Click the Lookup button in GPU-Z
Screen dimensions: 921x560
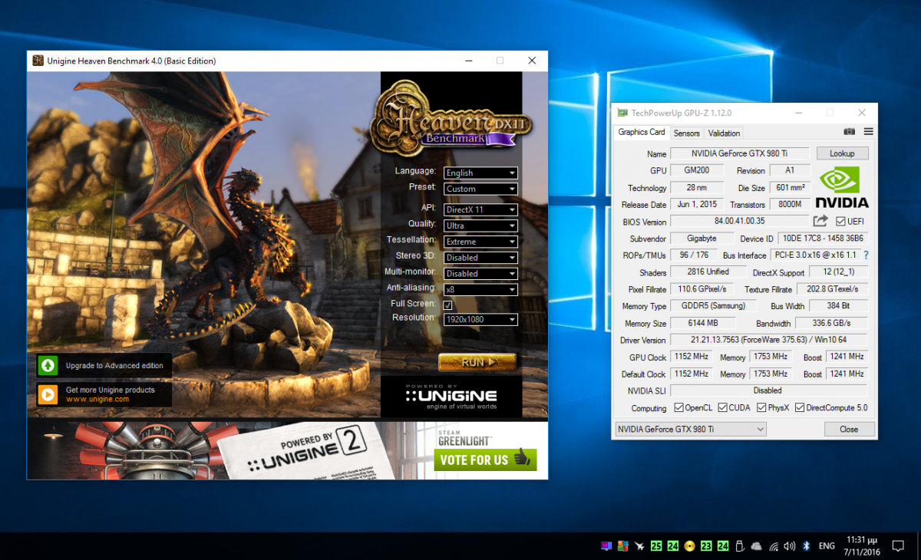[842, 153]
